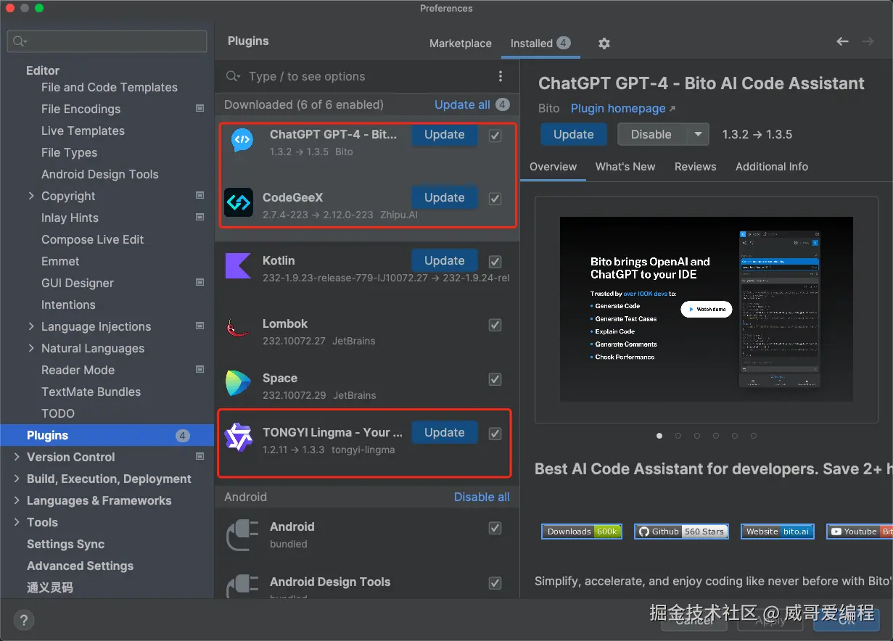Switch to the Marketplace tab

pos(461,44)
